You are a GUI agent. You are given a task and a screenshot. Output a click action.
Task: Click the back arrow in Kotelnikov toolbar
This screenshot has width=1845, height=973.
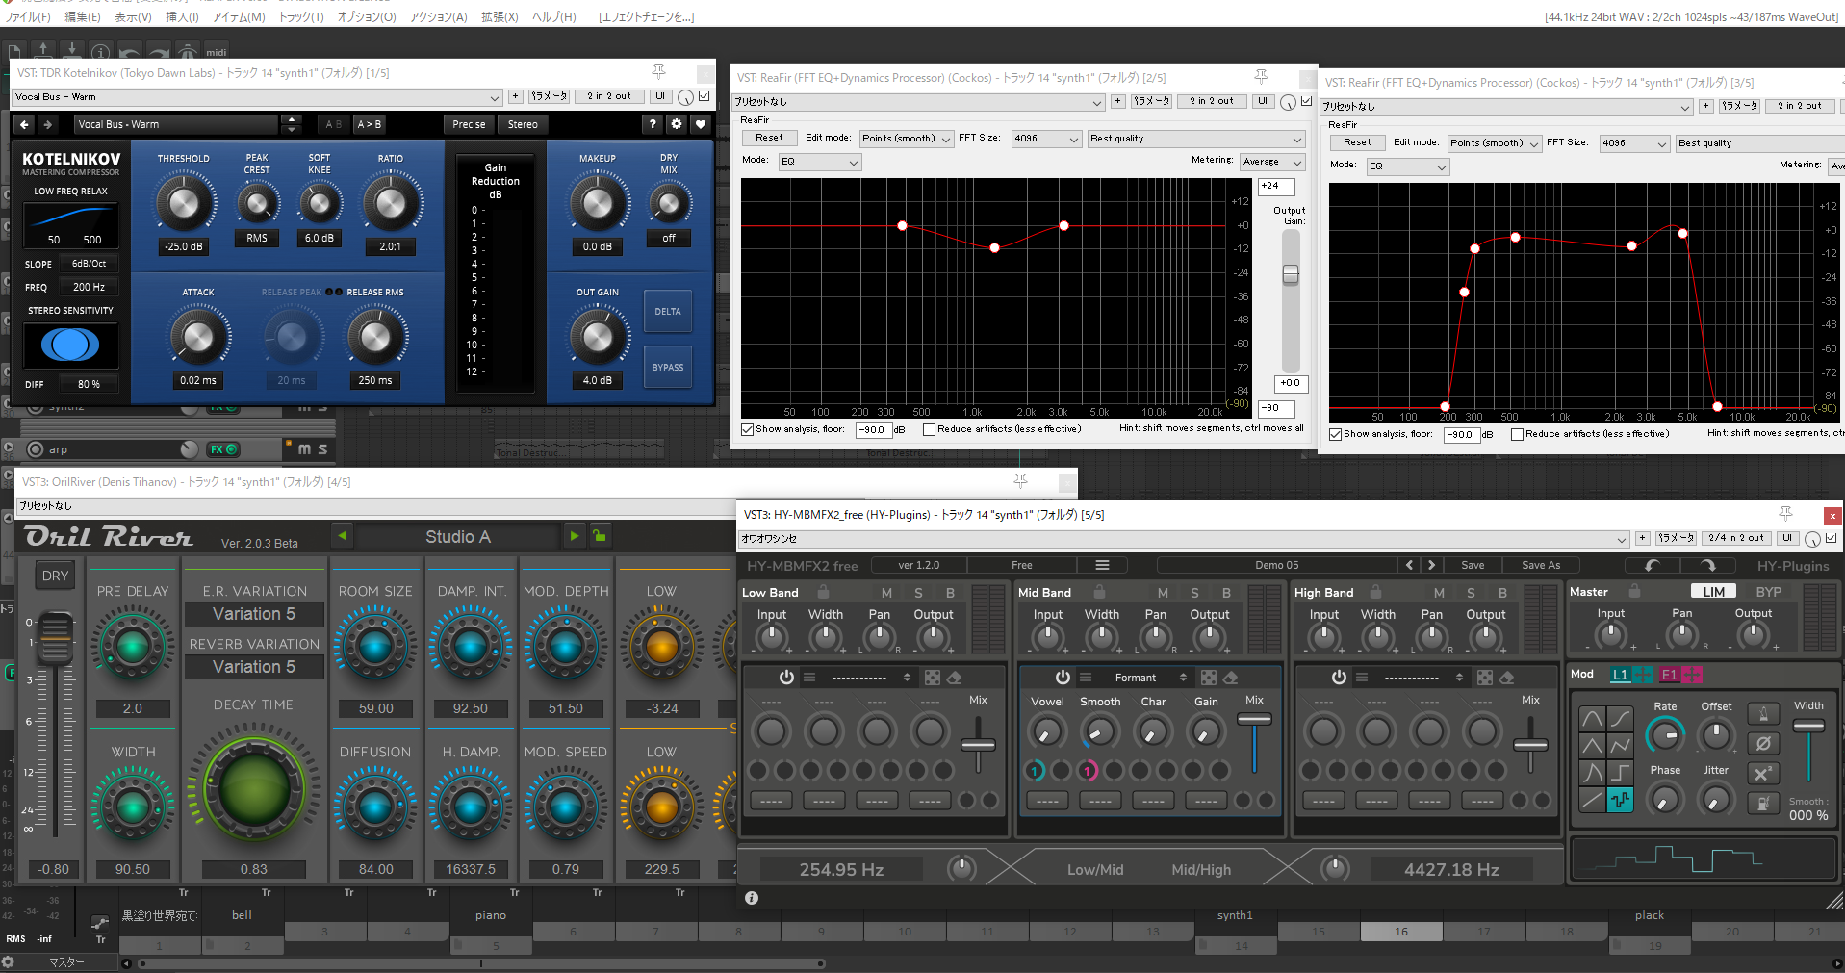click(x=24, y=124)
